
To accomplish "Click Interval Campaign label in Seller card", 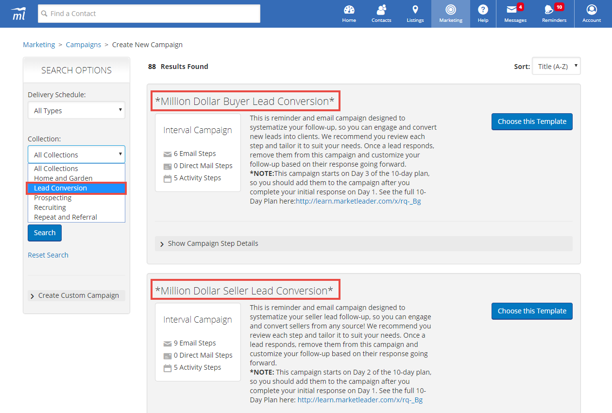I will (x=198, y=320).
